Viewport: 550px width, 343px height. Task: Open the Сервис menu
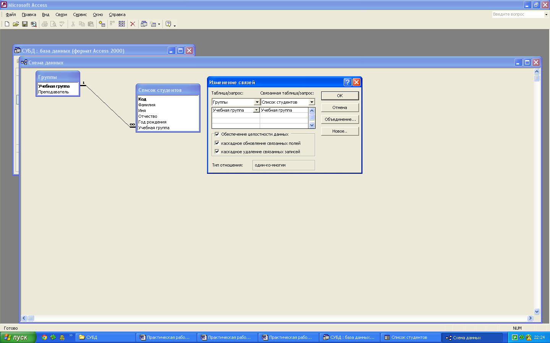pyautogui.click(x=80, y=14)
